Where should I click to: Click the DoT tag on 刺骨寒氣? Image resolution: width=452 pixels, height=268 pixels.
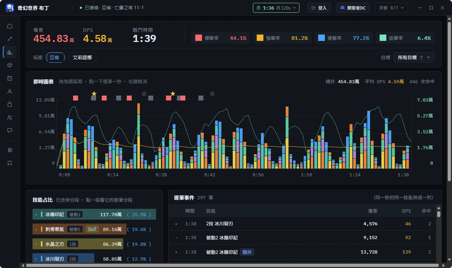tap(92, 229)
